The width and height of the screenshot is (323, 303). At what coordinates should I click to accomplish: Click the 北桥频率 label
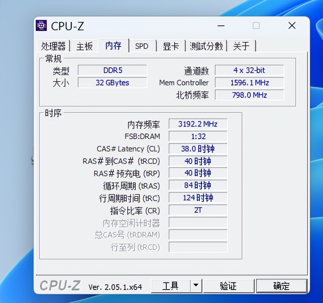(192, 95)
